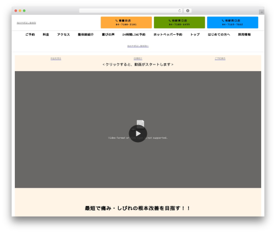Open 24時間LINE予約 in the menu
Viewport: 276px width, 233px height.
(134, 35)
